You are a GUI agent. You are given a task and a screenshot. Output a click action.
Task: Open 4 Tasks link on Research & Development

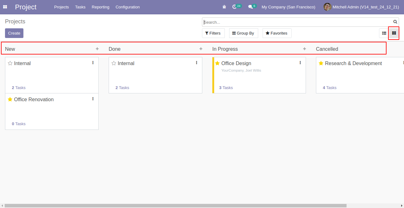[x=329, y=88]
